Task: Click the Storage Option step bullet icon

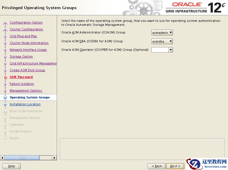Action: point(5,56)
